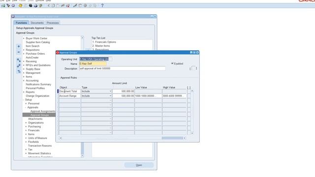Click the Folder Tools toolbar icon

pos(95,5)
